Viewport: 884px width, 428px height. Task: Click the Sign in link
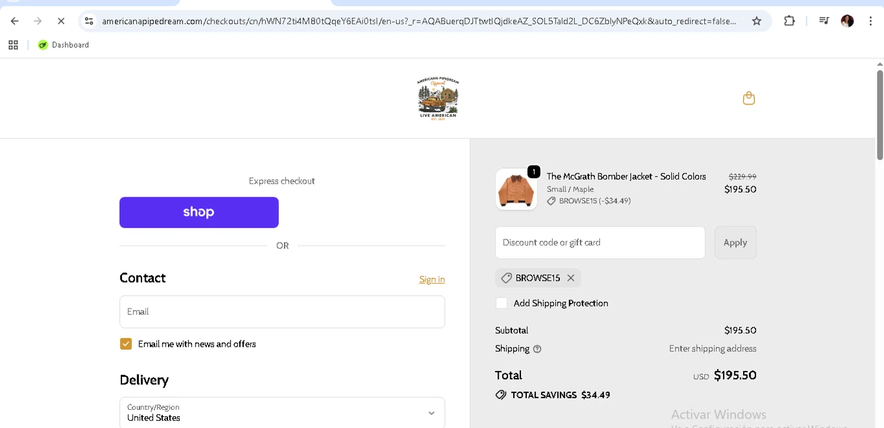pyautogui.click(x=432, y=280)
